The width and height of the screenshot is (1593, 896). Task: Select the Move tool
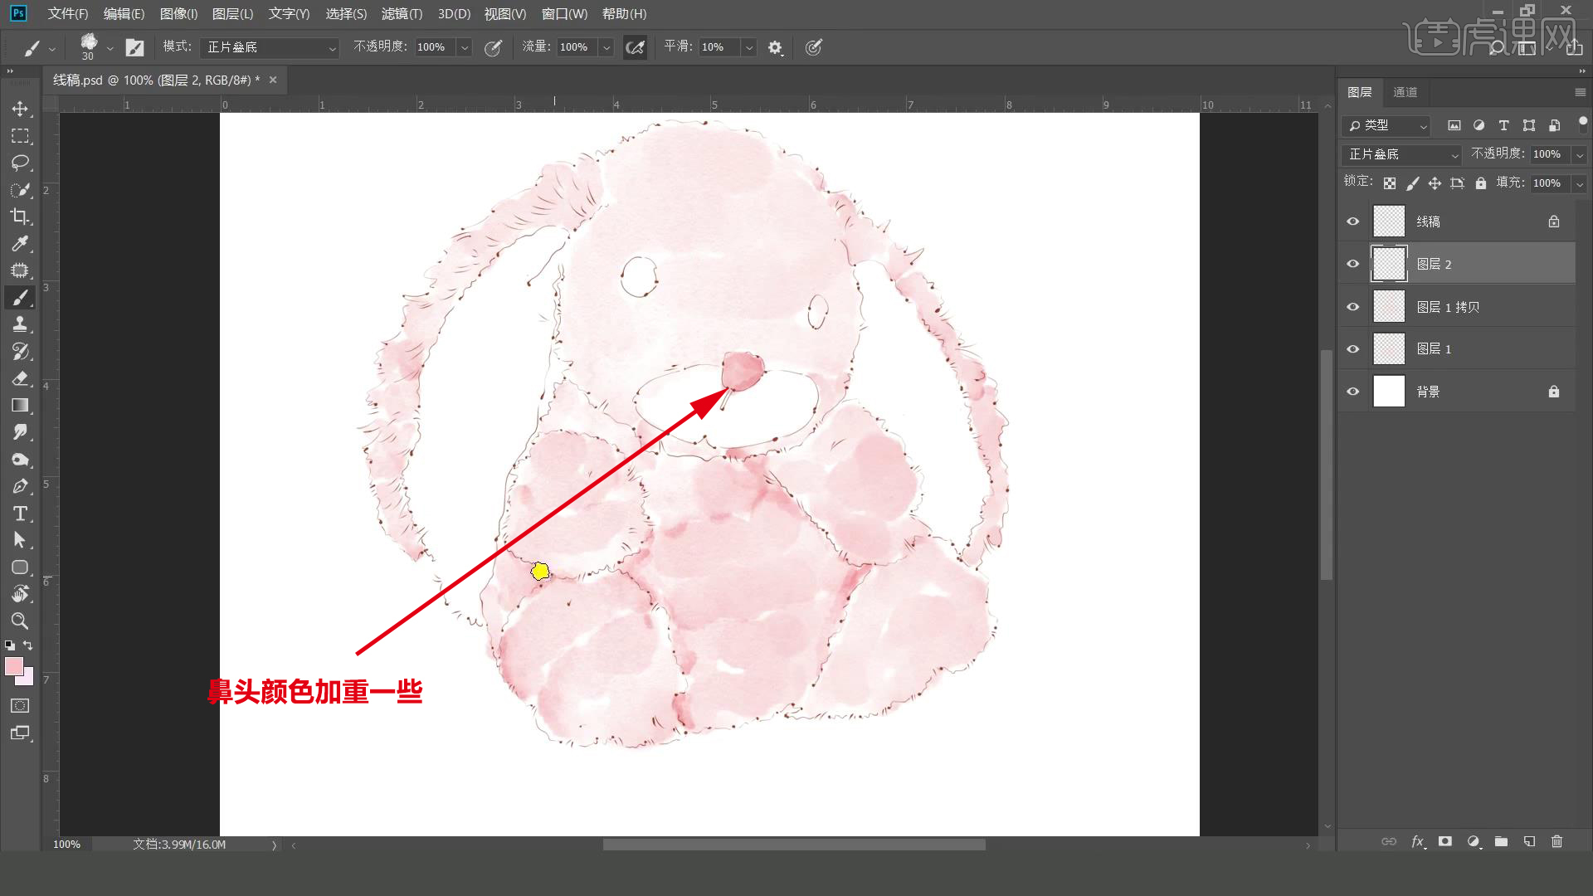coord(20,109)
